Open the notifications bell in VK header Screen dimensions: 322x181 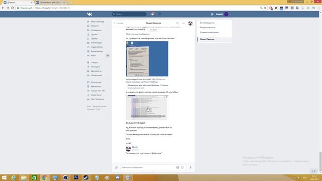coord(152,14)
